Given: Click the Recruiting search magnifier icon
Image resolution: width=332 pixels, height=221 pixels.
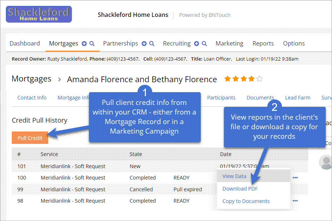Looking at the screenshot, I should (x=204, y=43).
